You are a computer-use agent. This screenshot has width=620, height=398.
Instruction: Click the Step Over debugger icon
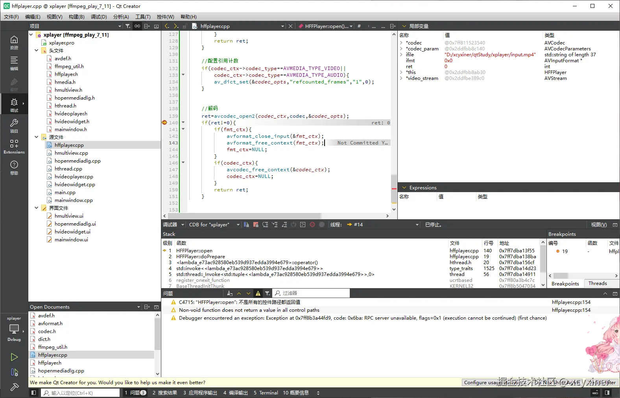pos(265,225)
